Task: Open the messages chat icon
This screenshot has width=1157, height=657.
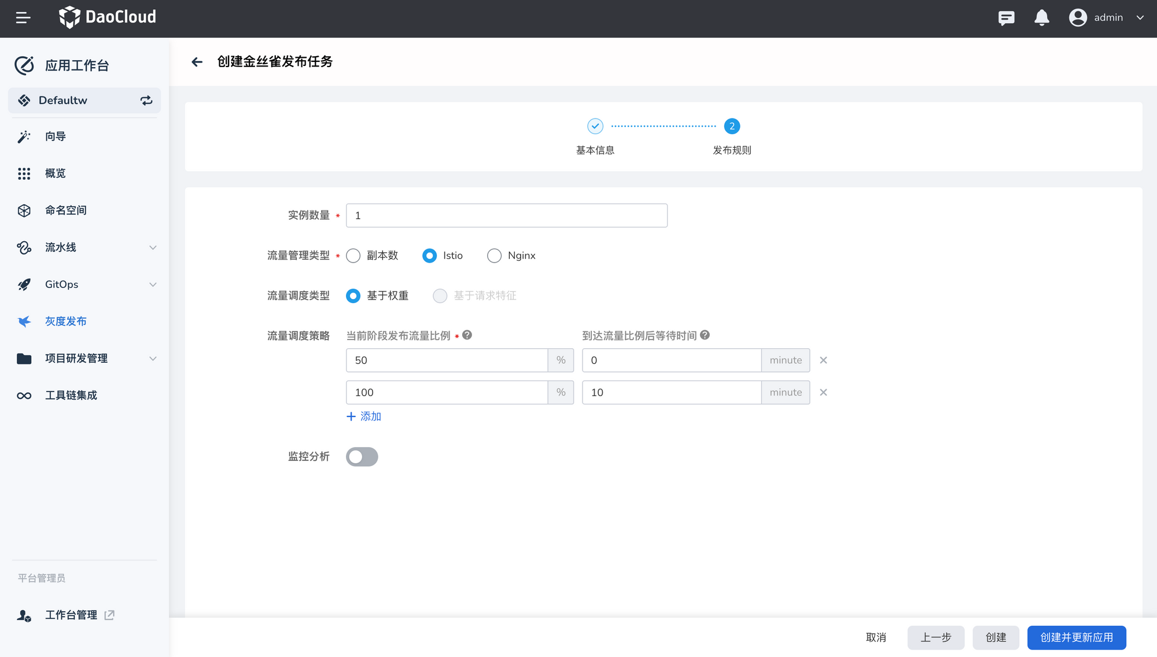Action: pos(1007,18)
